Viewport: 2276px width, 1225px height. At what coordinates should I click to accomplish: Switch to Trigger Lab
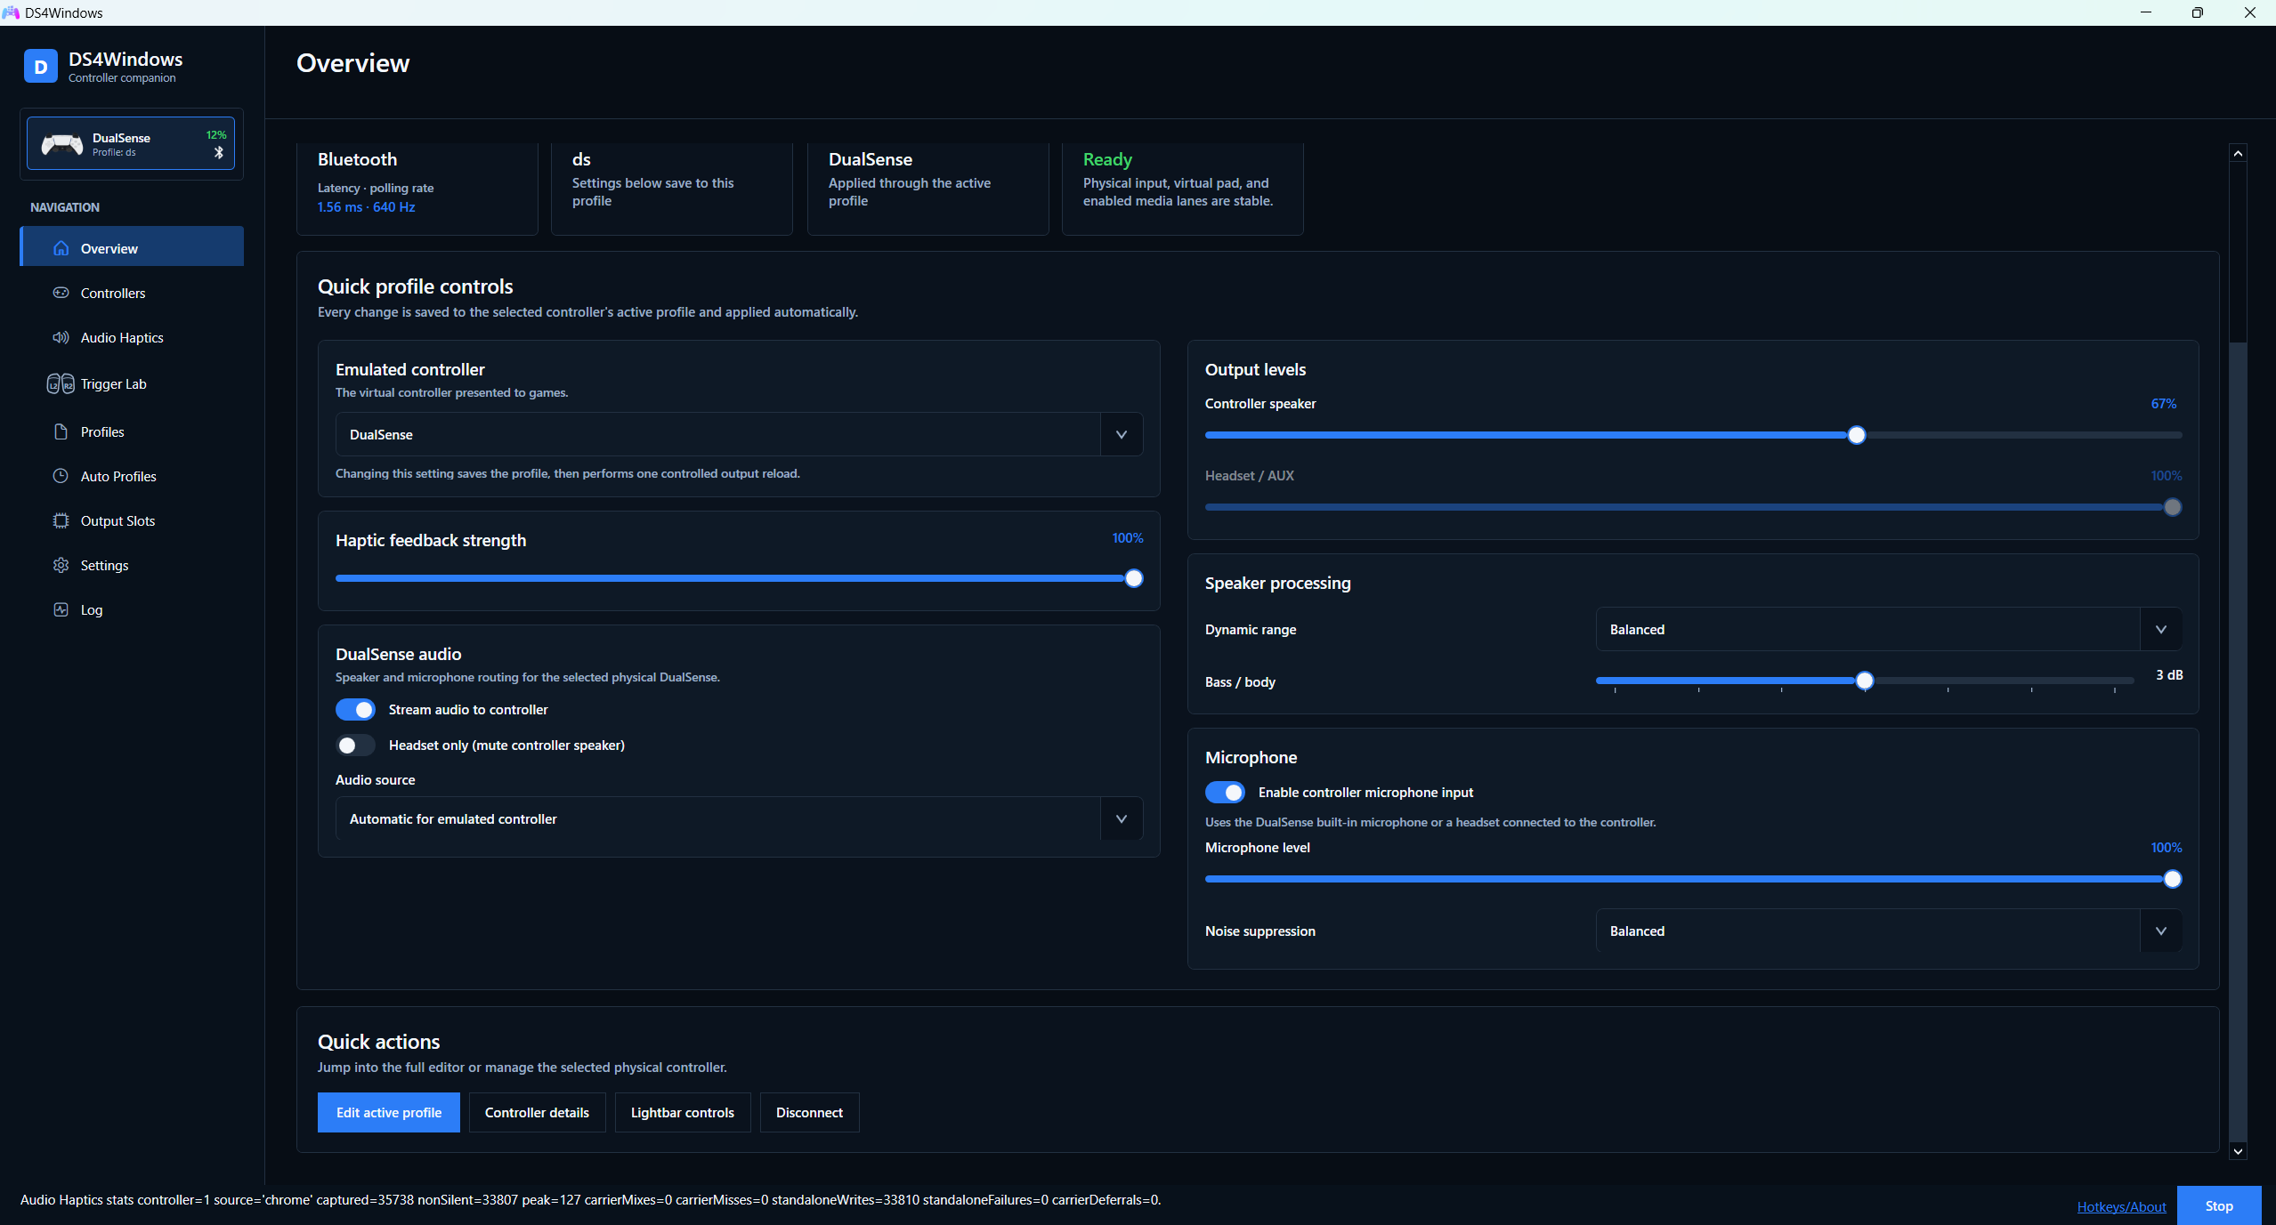pos(132,384)
